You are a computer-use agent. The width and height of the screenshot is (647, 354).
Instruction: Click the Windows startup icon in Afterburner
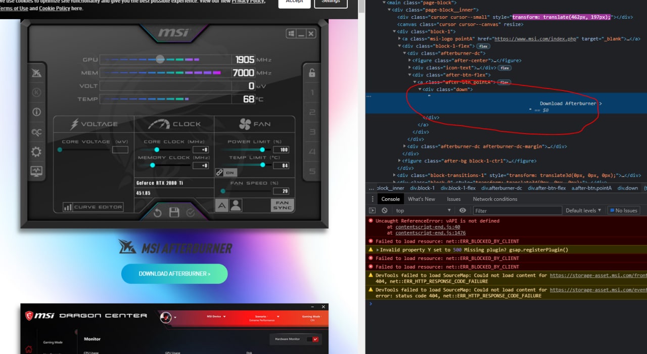click(x=291, y=34)
